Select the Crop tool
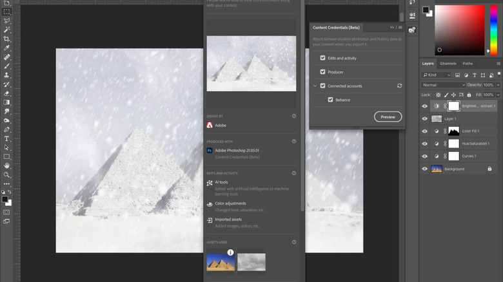 7,39
